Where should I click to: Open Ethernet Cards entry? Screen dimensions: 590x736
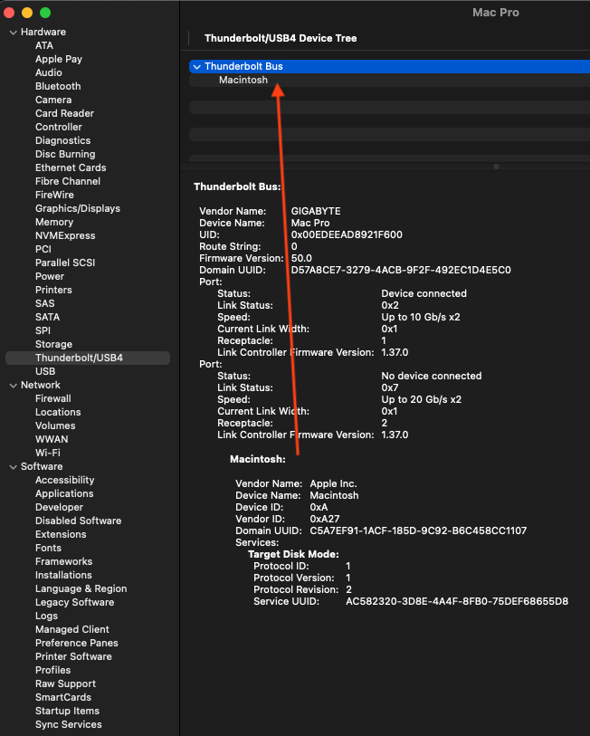(71, 168)
